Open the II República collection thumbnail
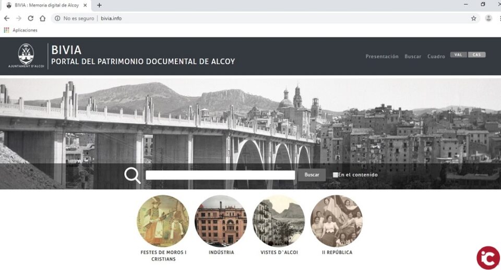Image resolution: width=501 pixels, height=270 pixels. [x=337, y=221]
